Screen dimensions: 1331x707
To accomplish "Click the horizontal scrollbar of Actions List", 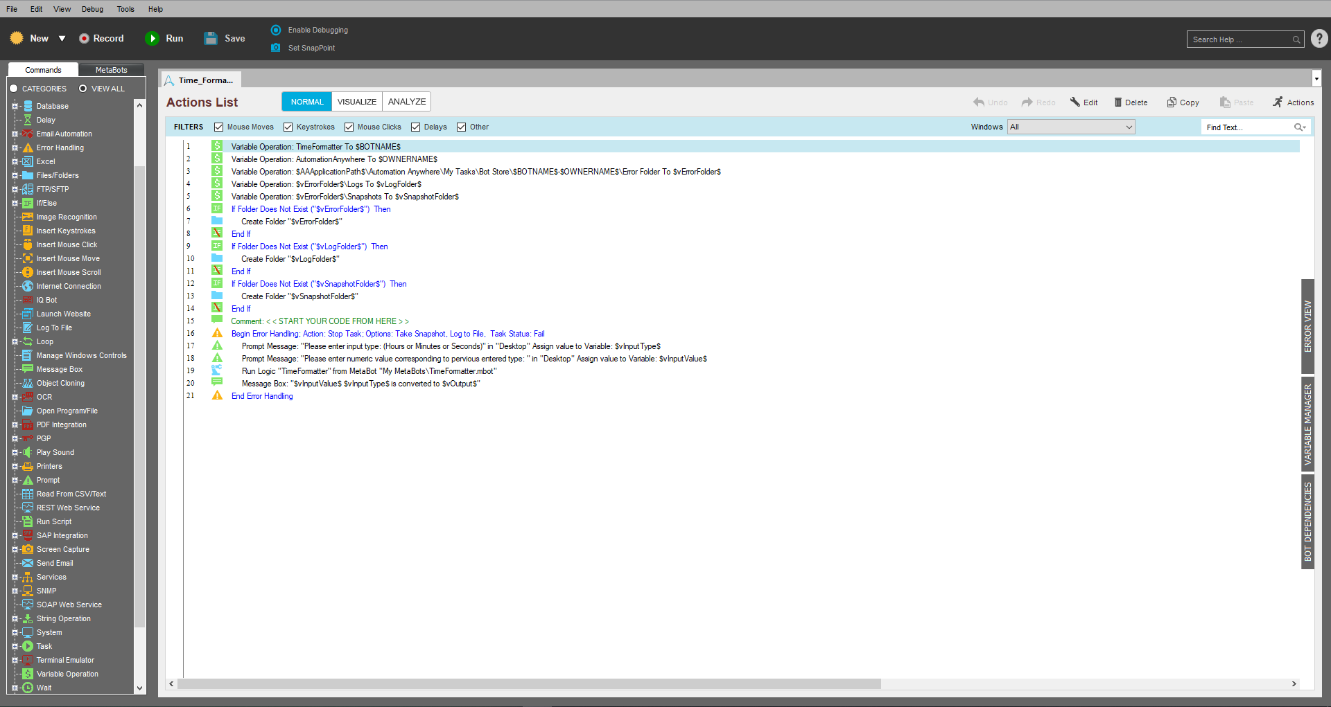I will (529, 683).
